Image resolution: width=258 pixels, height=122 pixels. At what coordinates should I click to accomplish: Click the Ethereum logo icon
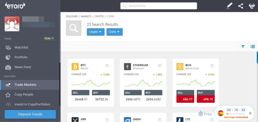[127, 67]
